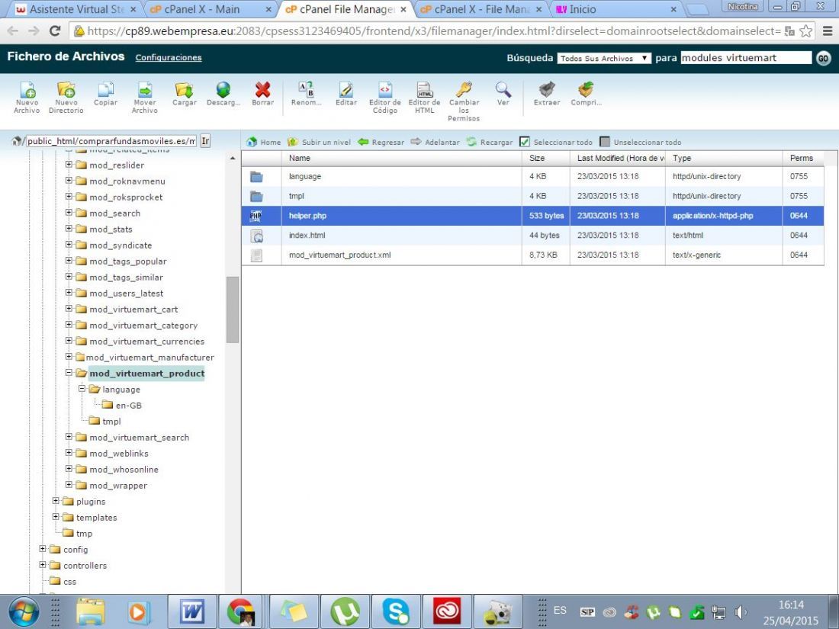Go to Home in the file navigation bar

click(x=264, y=143)
